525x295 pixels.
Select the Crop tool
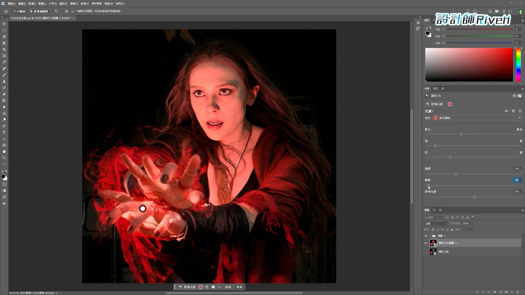pyautogui.click(x=4, y=49)
